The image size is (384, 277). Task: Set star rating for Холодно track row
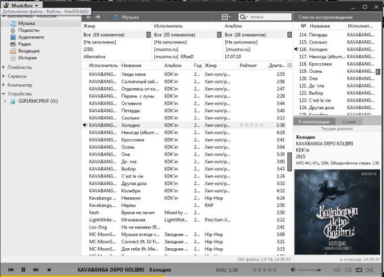click(252, 125)
